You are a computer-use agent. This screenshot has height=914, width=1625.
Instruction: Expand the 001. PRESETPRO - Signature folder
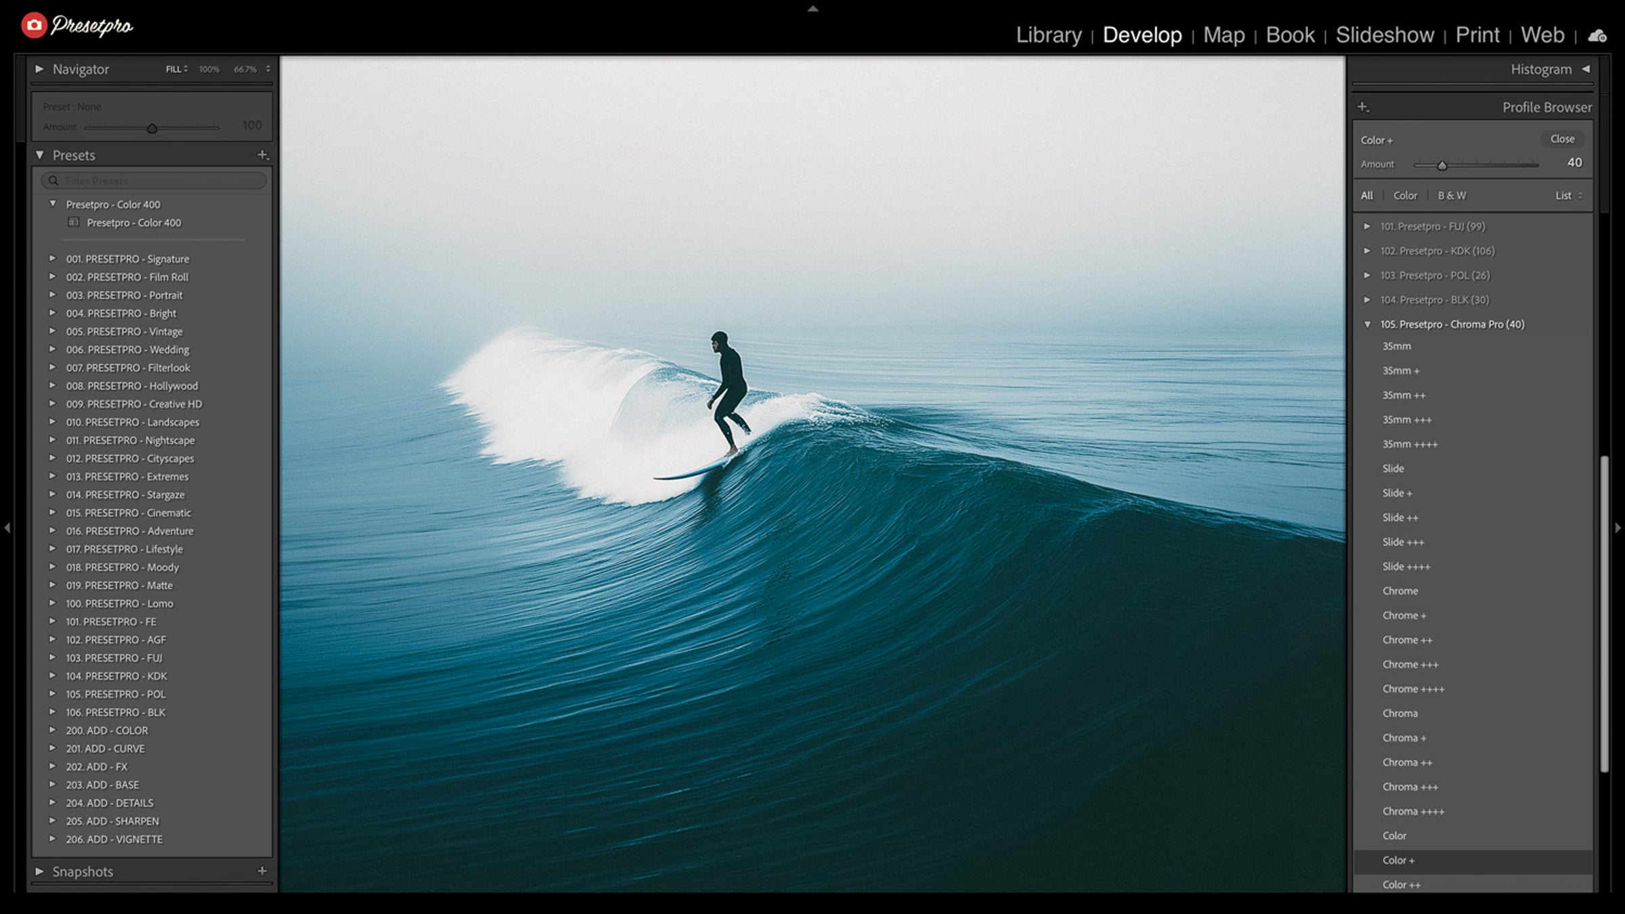coord(52,258)
